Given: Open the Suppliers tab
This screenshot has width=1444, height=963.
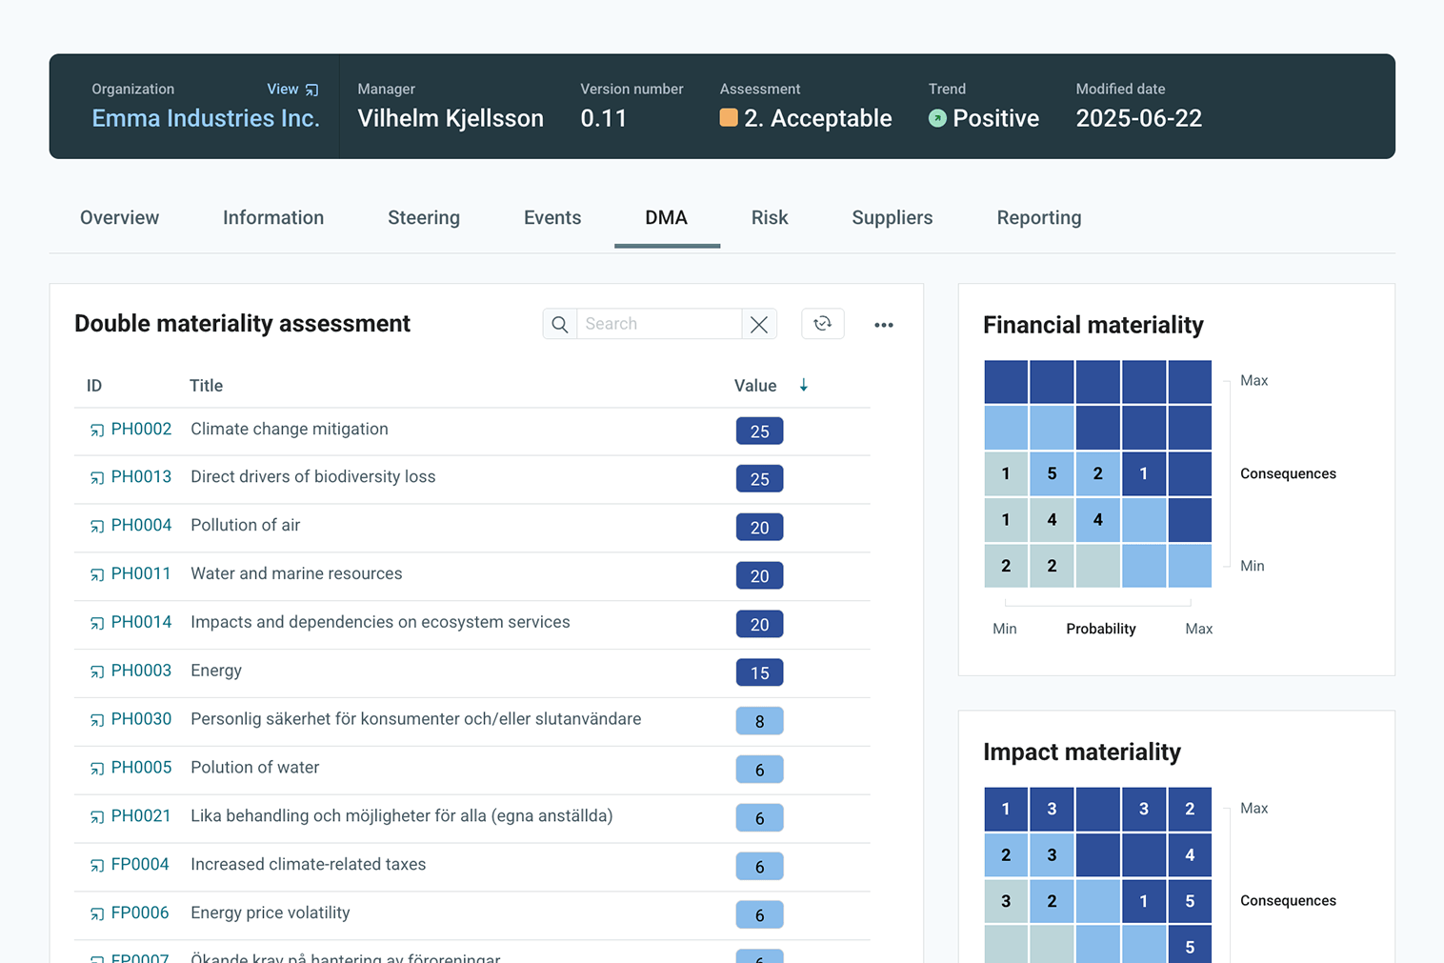Looking at the screenshot, I should 892,218.
